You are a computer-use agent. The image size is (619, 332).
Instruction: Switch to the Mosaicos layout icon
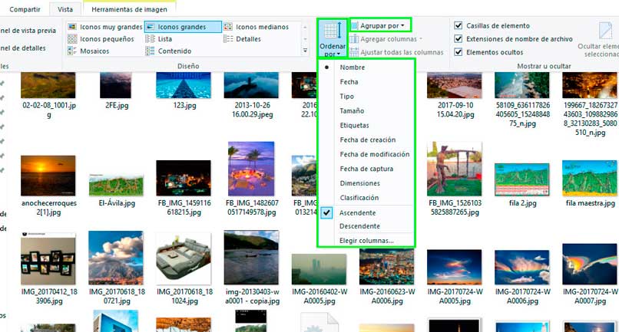[x=72, y=51]
